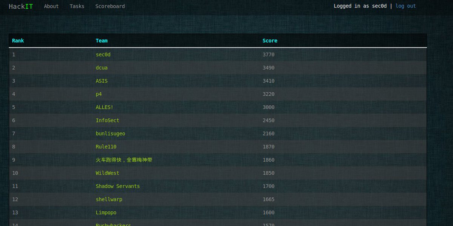Viewport: 453px width, 226px height.
Task: Click the Team column header
Action: (x=102, y=41)
